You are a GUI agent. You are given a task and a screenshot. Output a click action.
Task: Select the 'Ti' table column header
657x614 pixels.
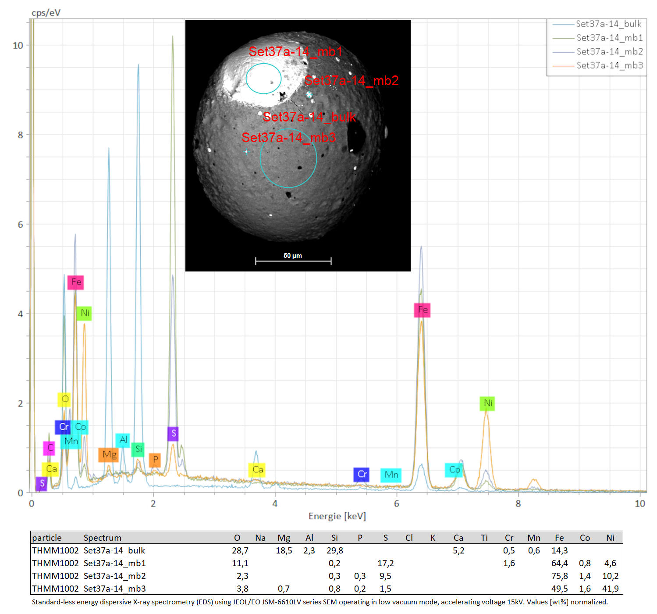pos(484,538)
